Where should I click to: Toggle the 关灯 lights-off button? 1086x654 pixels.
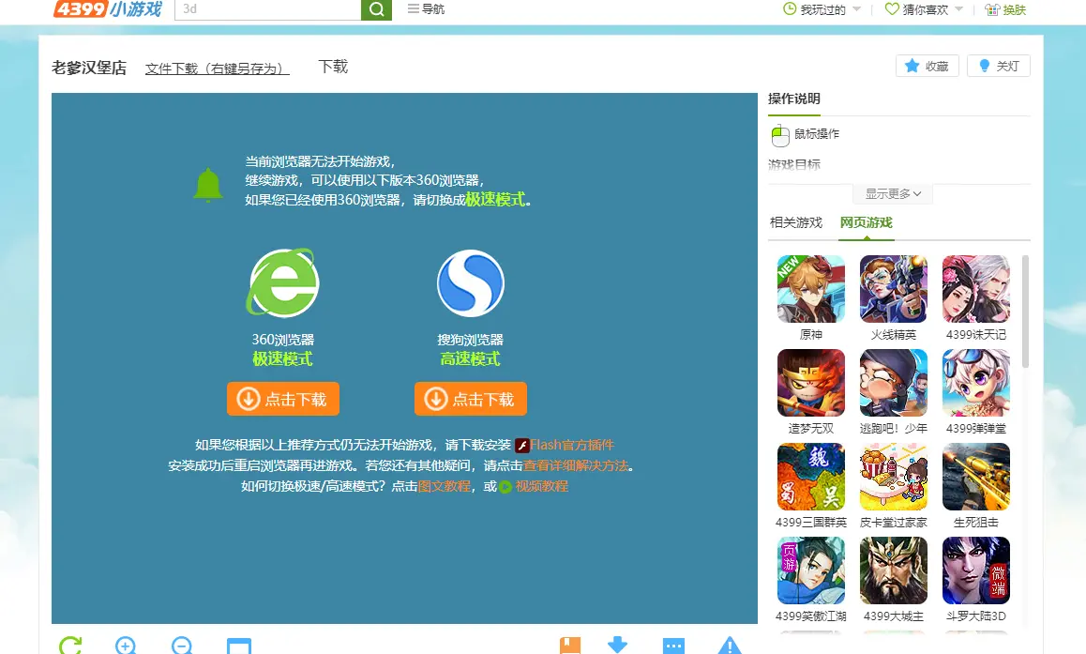click(x=999, y=66)
